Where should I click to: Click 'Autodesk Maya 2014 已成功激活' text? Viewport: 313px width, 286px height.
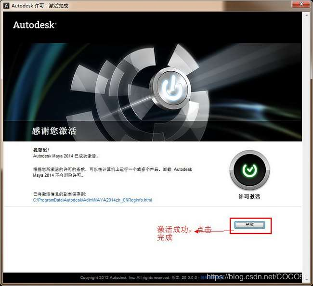(65, 156)
